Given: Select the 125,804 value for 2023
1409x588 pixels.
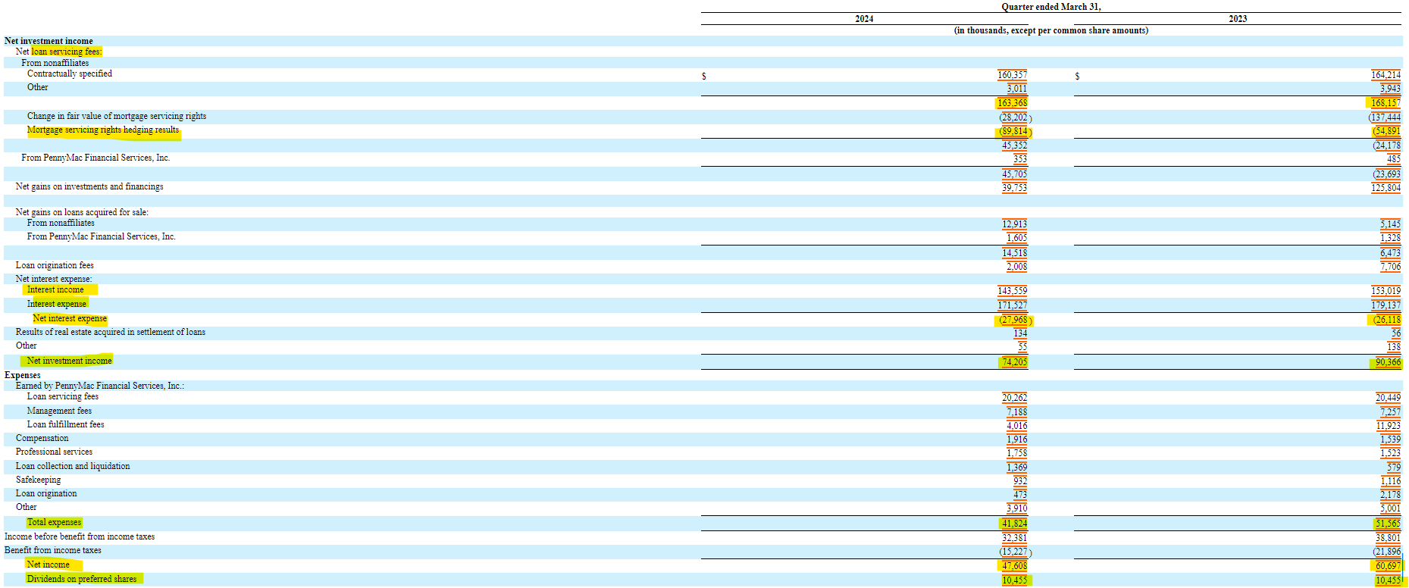Looking at the screenshot, I should 1386,188.
